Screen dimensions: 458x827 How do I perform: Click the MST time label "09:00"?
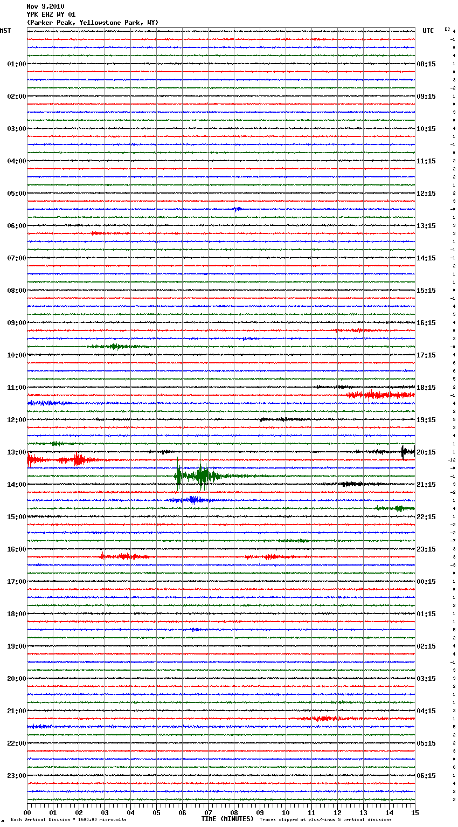[17, 323]
